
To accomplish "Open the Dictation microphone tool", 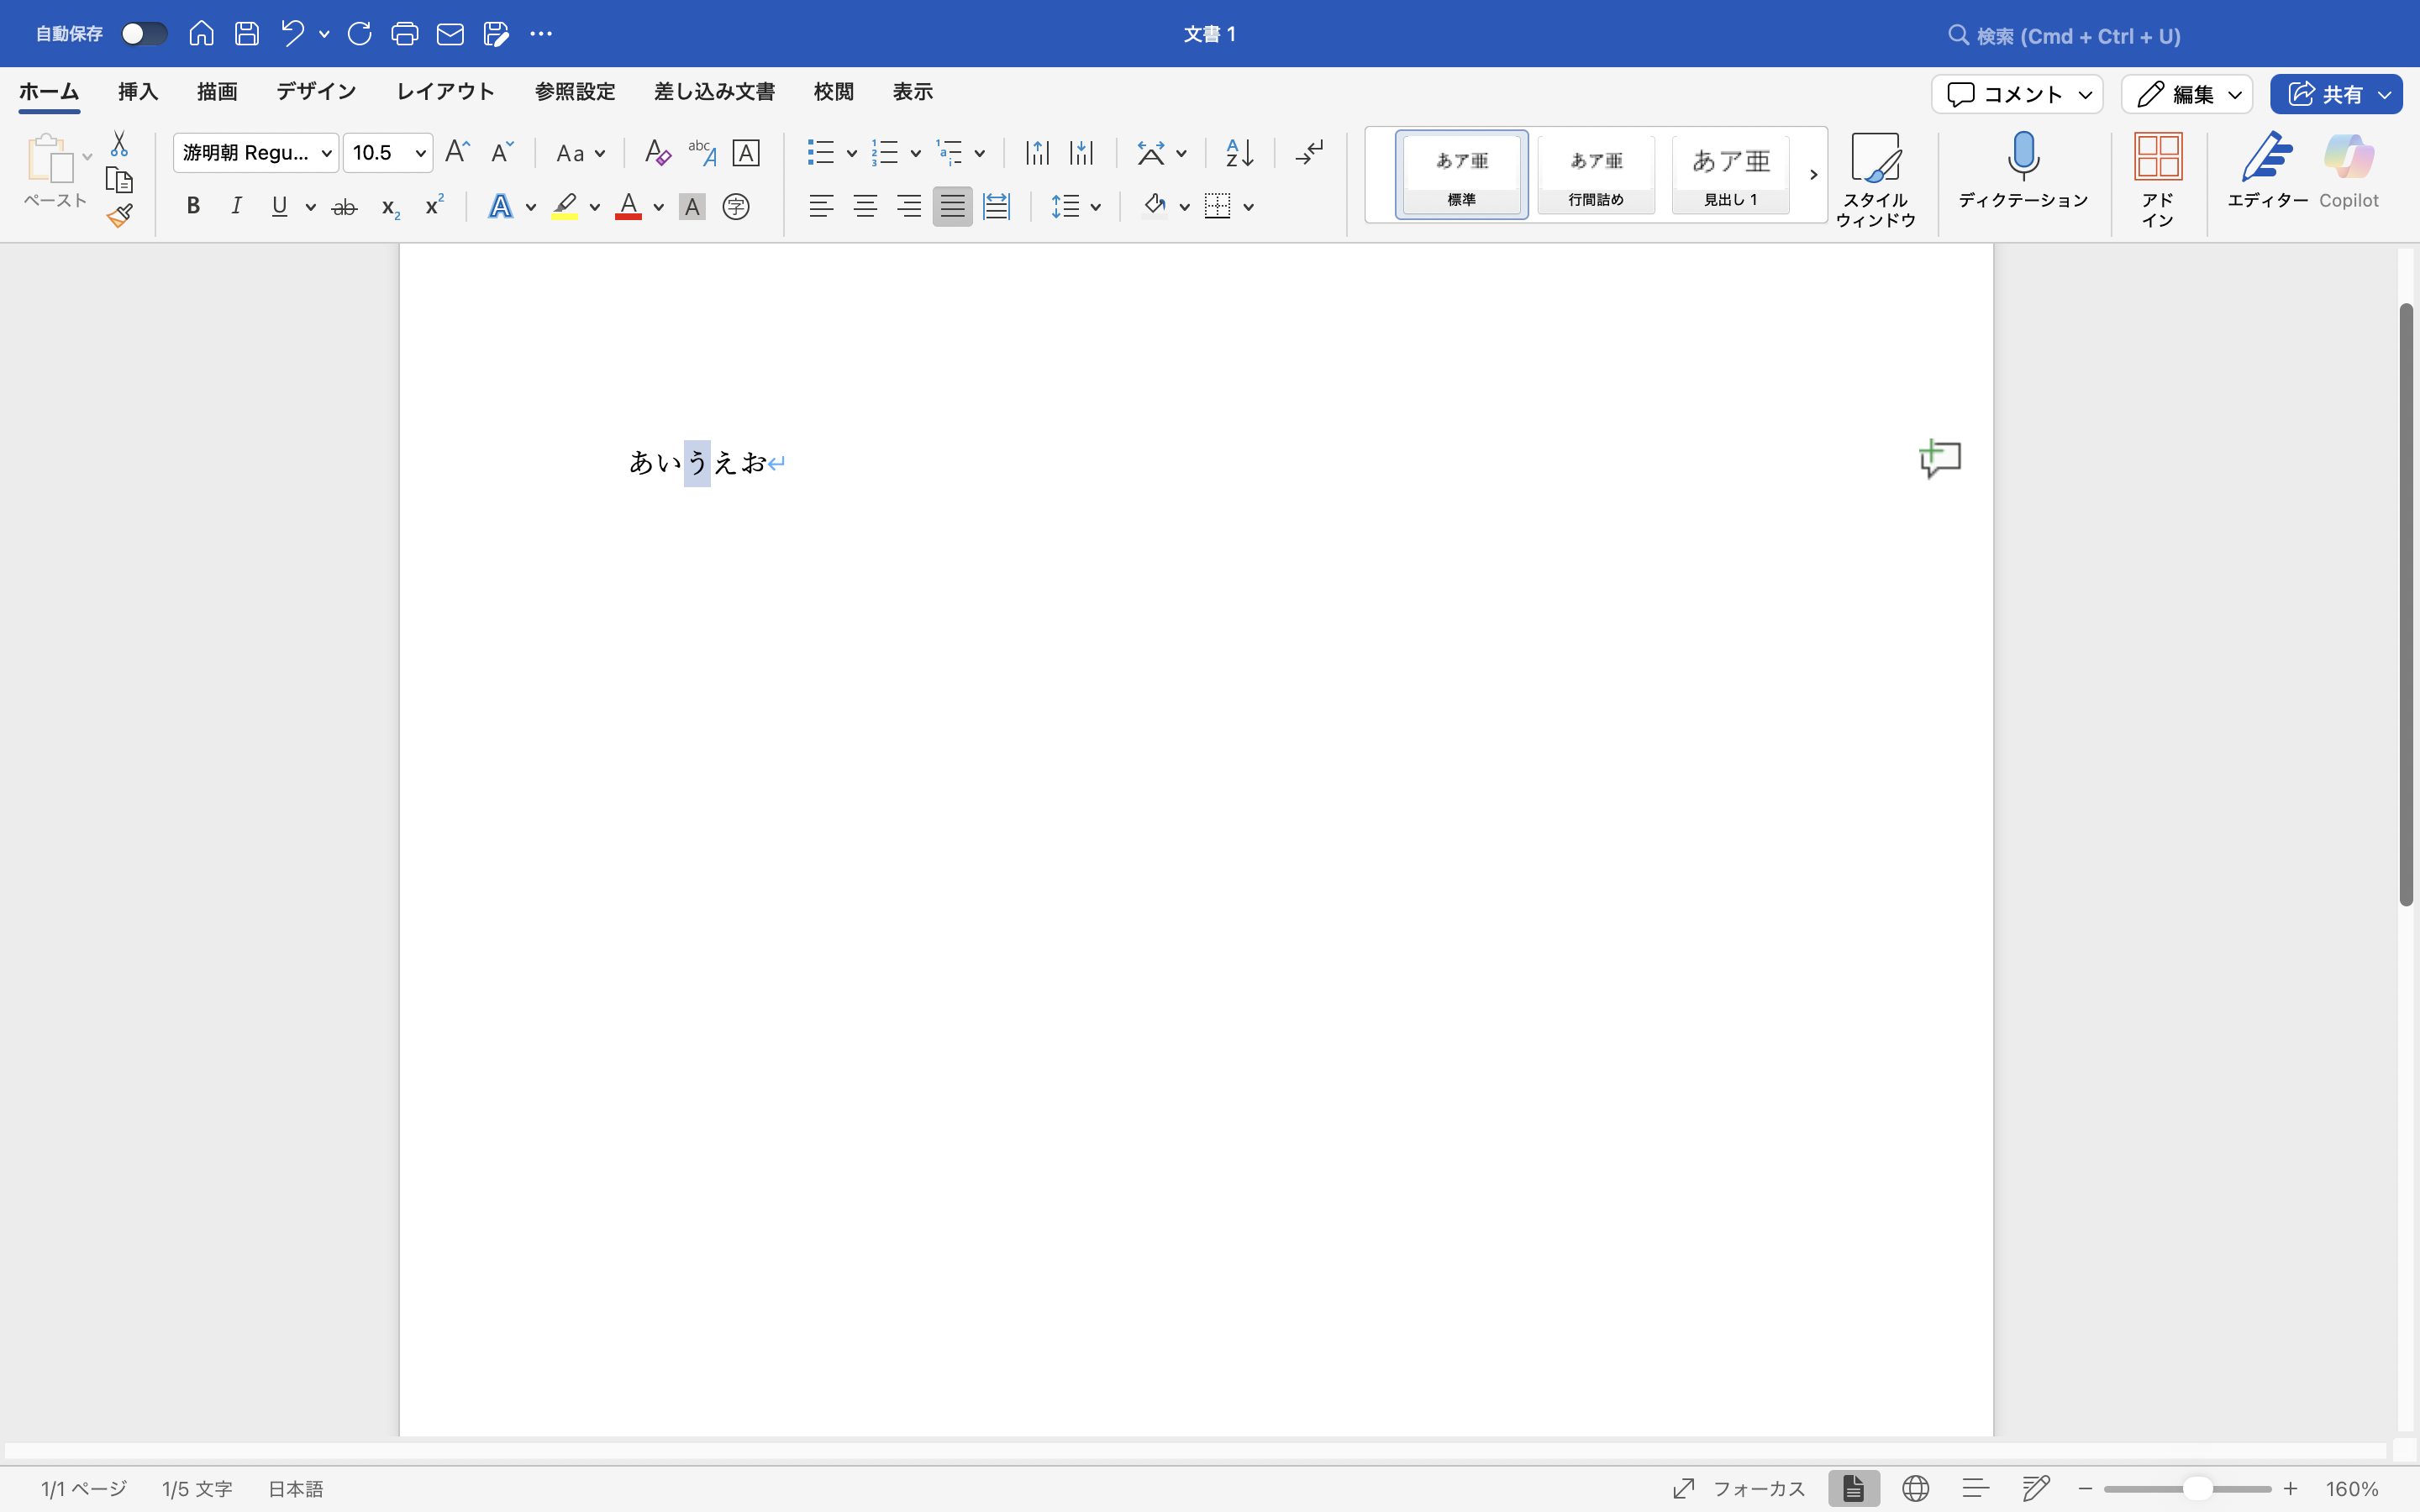I will point(2023,172).
